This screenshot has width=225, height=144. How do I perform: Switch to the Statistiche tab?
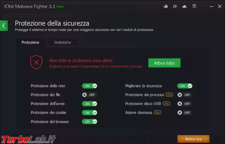click(x=63, y=42)
